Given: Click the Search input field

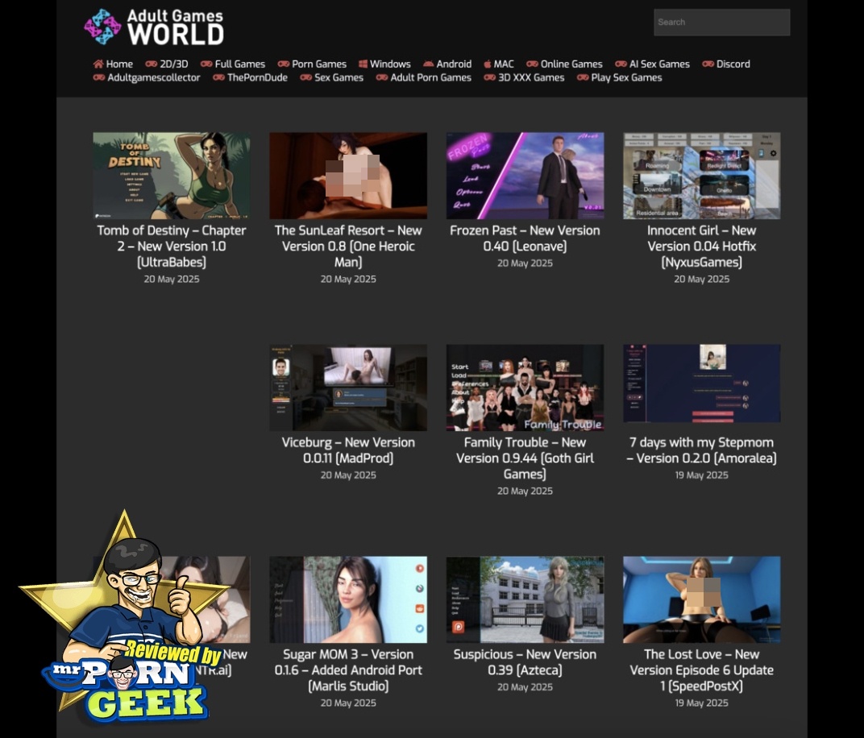Looking at the screenshot, I should [x=722, y=22].
